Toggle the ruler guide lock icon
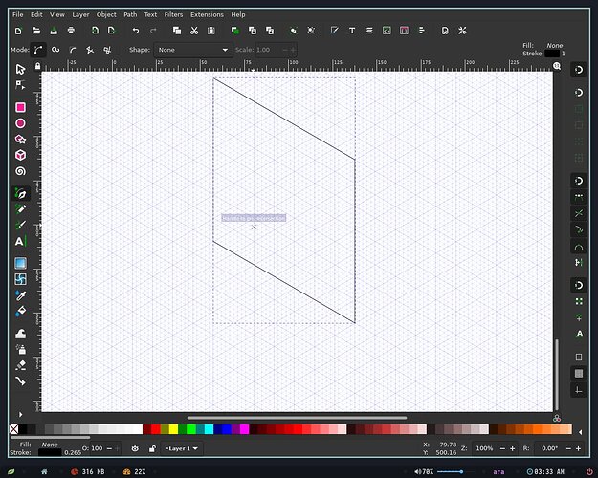 tap(37, 66)
